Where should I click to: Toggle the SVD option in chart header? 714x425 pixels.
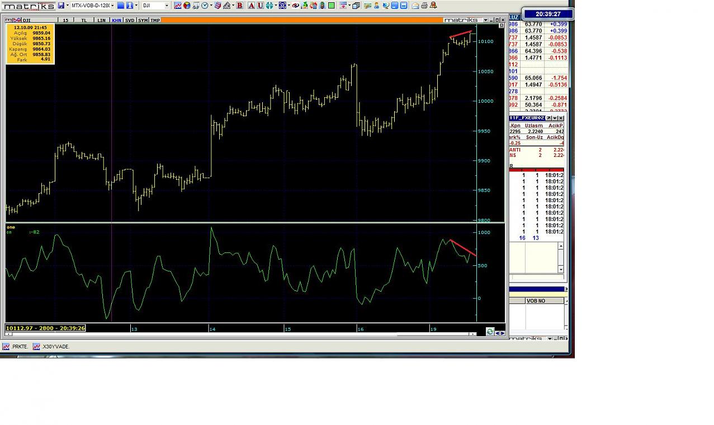(x=130, y=20)
